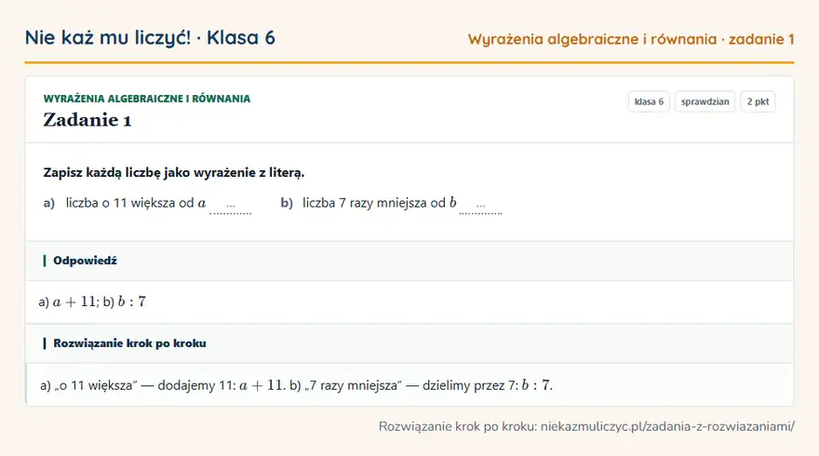Open the niekazmuliczyc.pl/zadania-z-rozwiazaniami/ link

click(x=667, y=427)
